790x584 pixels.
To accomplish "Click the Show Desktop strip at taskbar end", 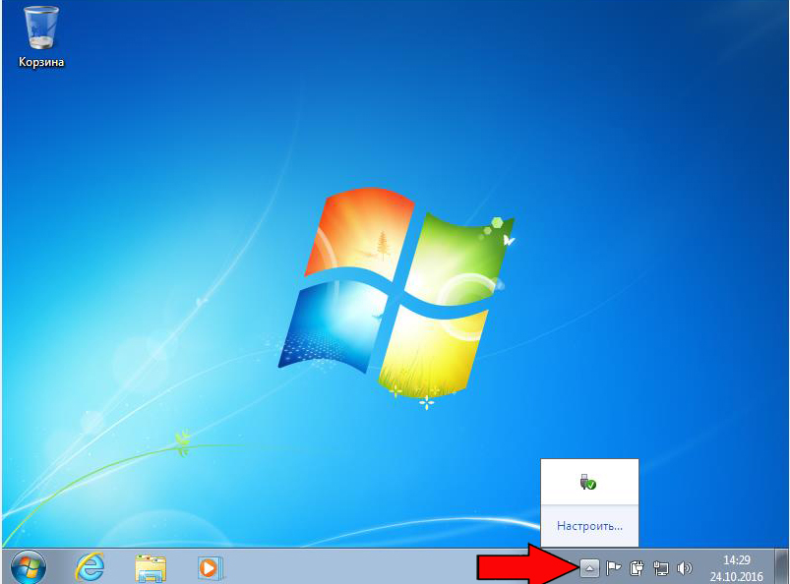I will tap(782, 567).
